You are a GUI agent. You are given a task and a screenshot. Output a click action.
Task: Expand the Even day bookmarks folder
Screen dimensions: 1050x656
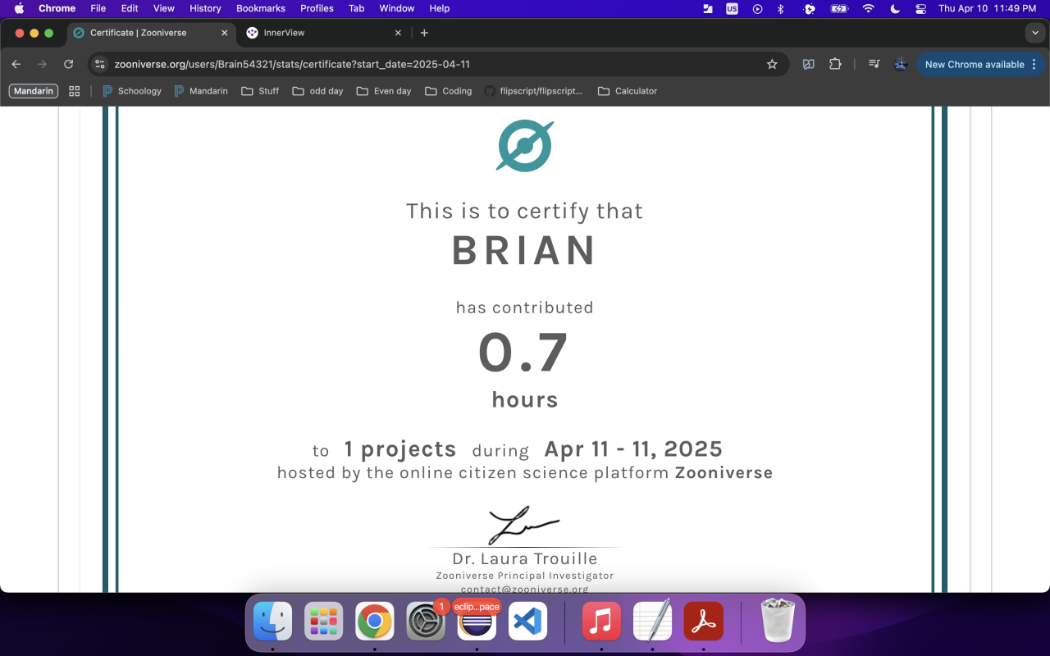384,91
